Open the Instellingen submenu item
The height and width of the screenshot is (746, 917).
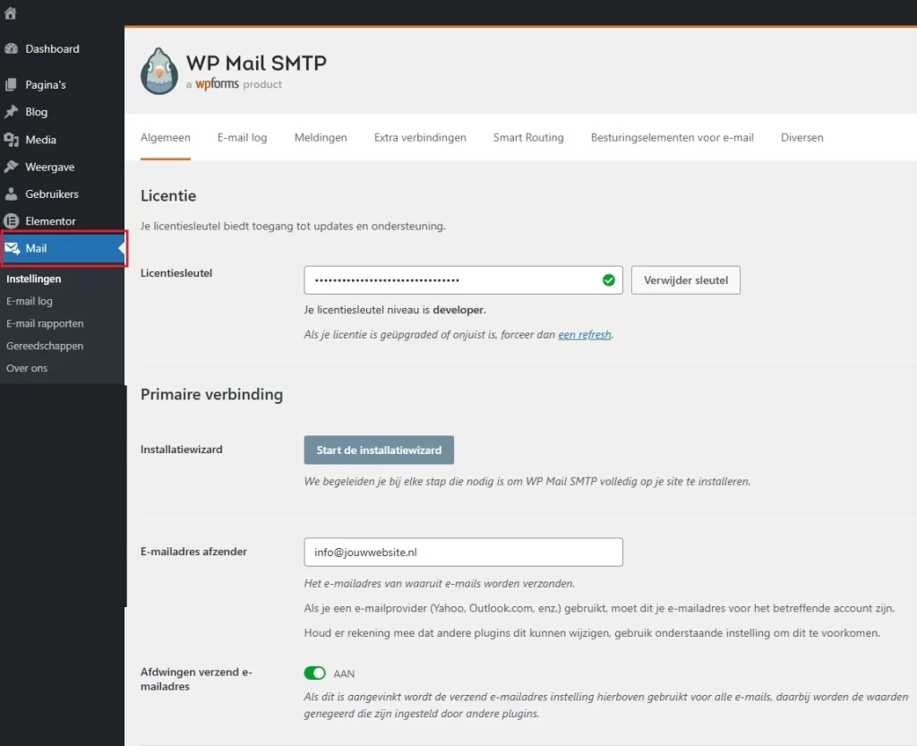pos(33,279)
